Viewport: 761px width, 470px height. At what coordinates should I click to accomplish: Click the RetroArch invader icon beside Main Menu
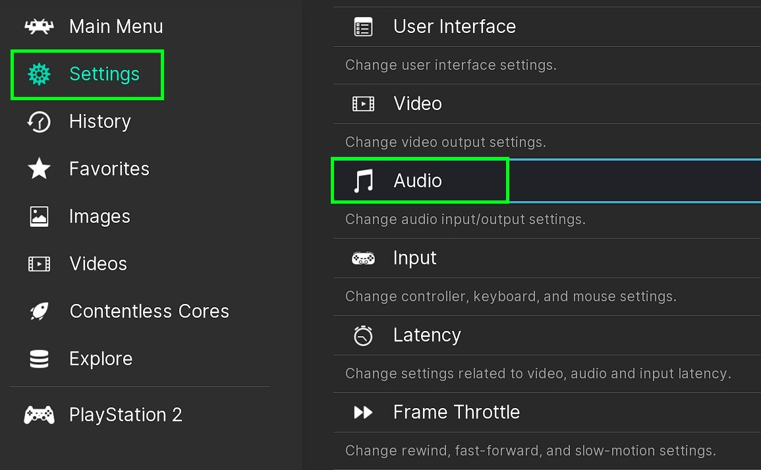coord(39,26)
